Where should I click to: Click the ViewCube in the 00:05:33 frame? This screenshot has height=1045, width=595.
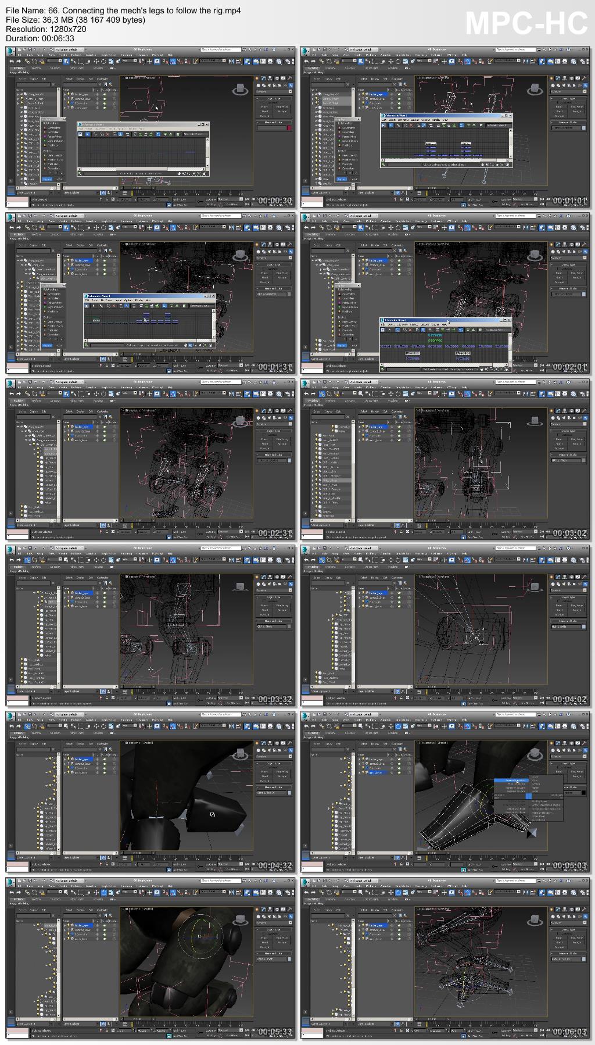click(x=241, y=921)
